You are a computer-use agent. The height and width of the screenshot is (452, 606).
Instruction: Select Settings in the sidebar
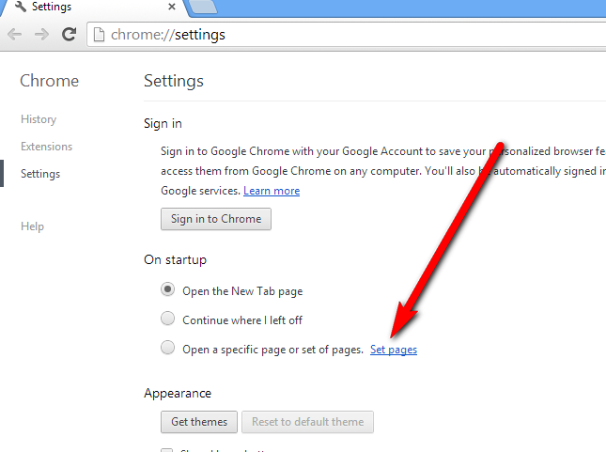point(40,174)
